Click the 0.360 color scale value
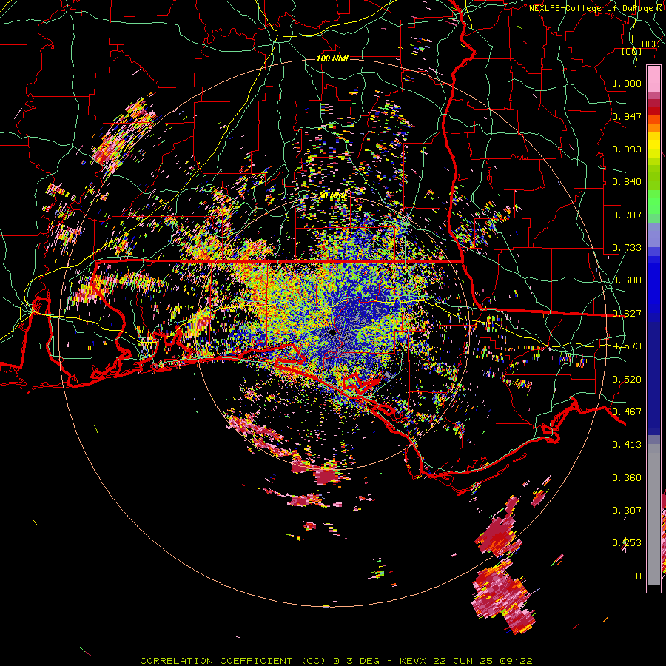The height and width of the screenshot is (666, 666). click(627, 478)
